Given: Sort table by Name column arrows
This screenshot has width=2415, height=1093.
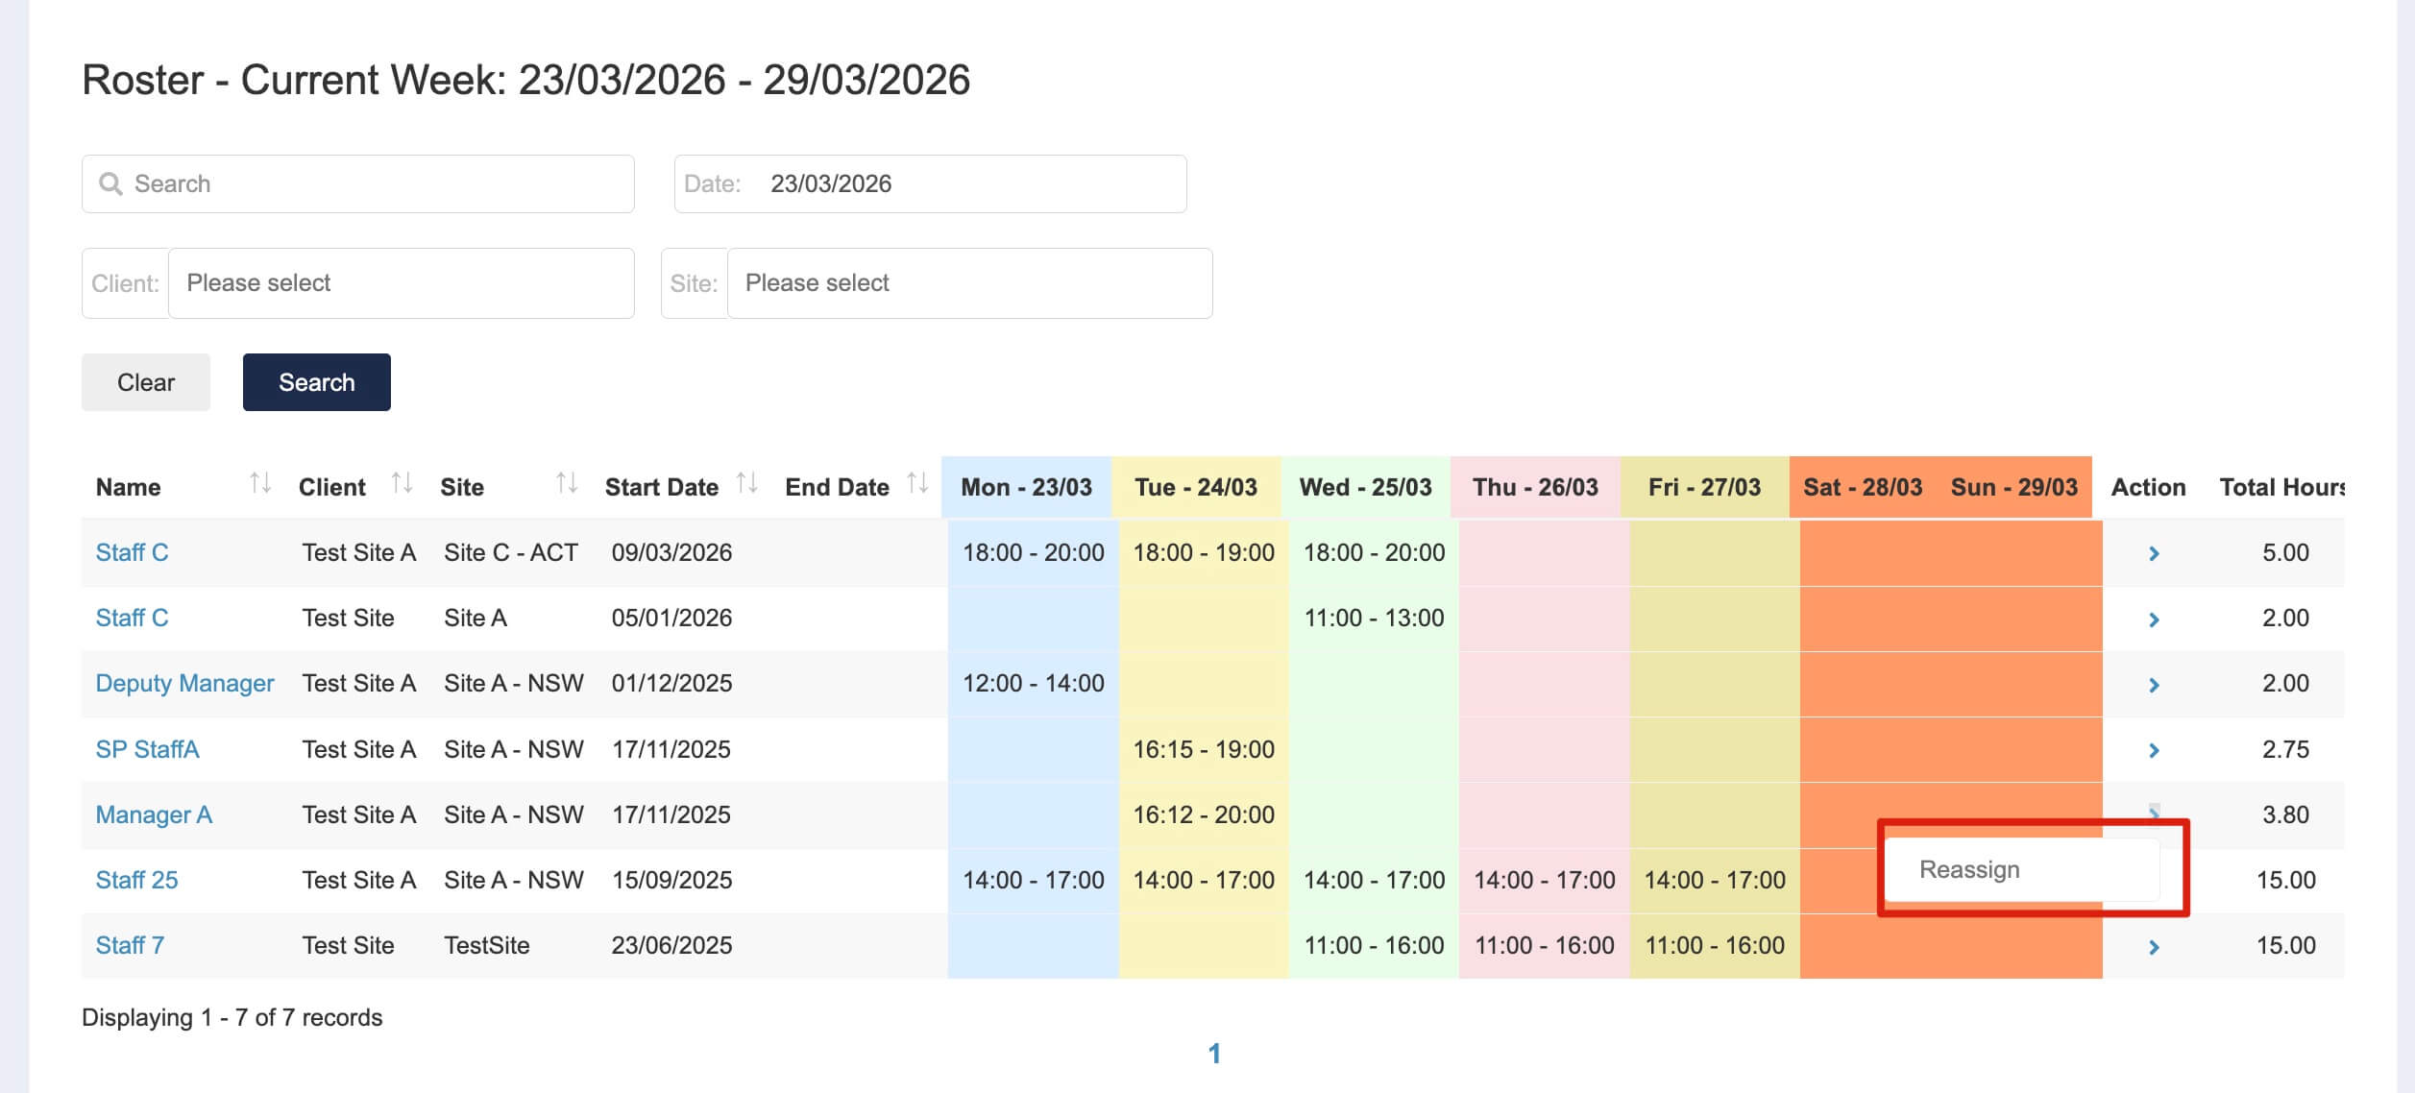Looking at the screenshot, I should click(259, 484).
